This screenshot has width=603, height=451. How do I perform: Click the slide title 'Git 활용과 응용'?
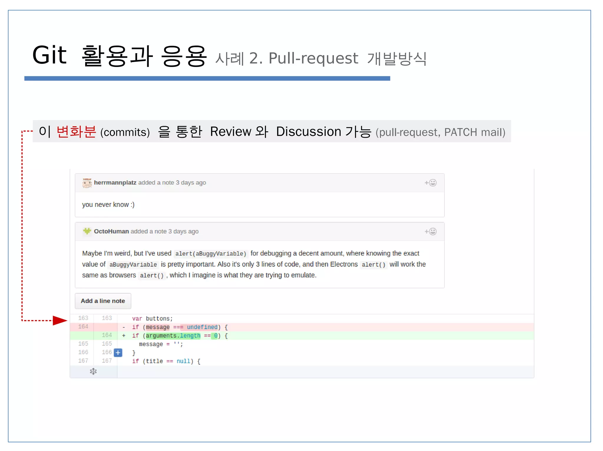click(x=119, y=55)
